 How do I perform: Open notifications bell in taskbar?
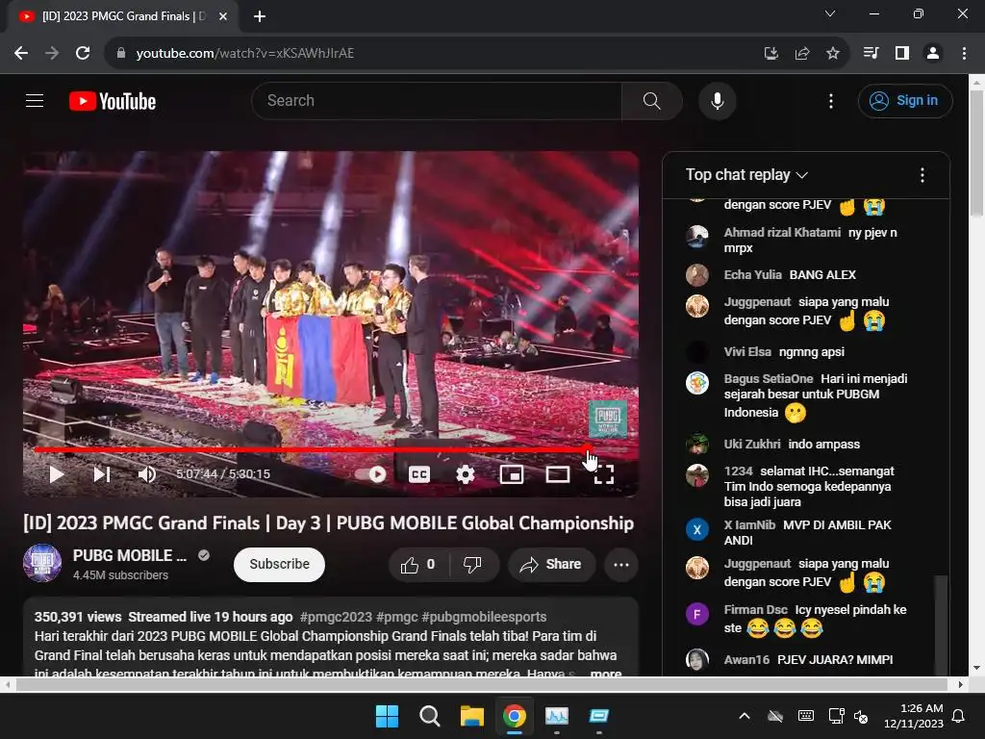point(959,716)
